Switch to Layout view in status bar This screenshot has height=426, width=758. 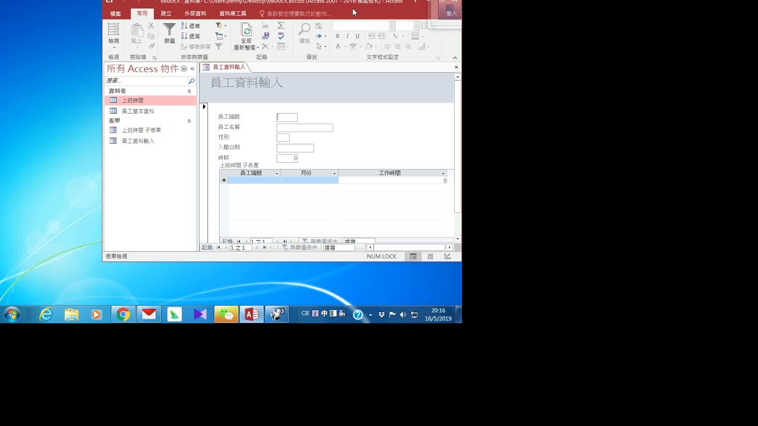[x=431, y=256]
